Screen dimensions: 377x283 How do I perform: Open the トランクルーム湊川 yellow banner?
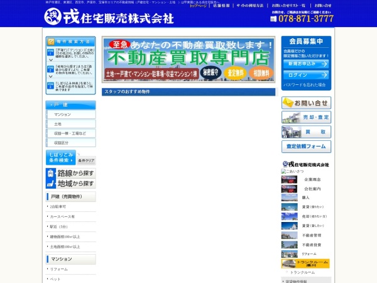pyautogui.click(x=305, y=264)
